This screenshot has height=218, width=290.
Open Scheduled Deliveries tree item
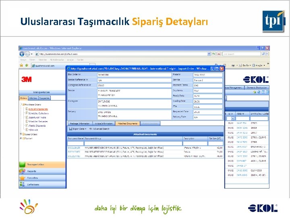(38, 122)
